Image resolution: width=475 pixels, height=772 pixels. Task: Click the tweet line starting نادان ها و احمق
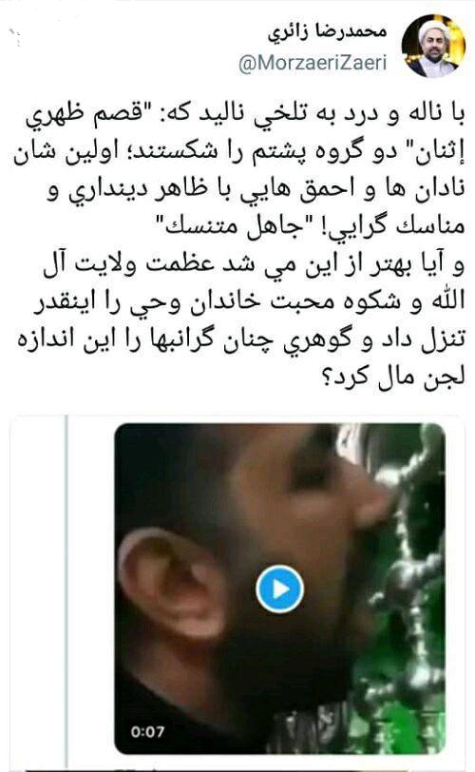pyautogui.click(x=256, y=190)
